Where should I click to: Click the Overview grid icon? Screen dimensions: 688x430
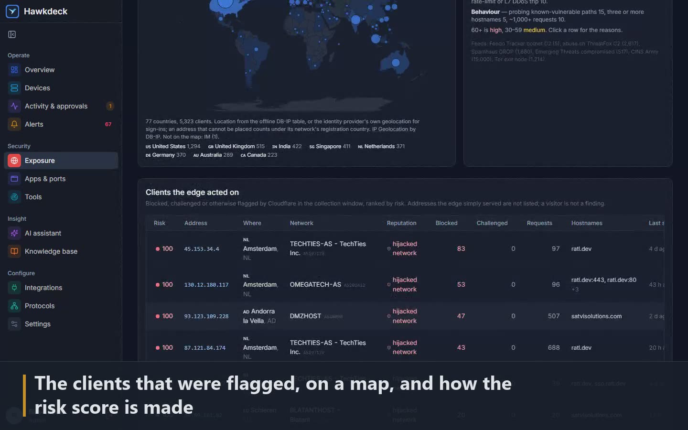(14, 70)
